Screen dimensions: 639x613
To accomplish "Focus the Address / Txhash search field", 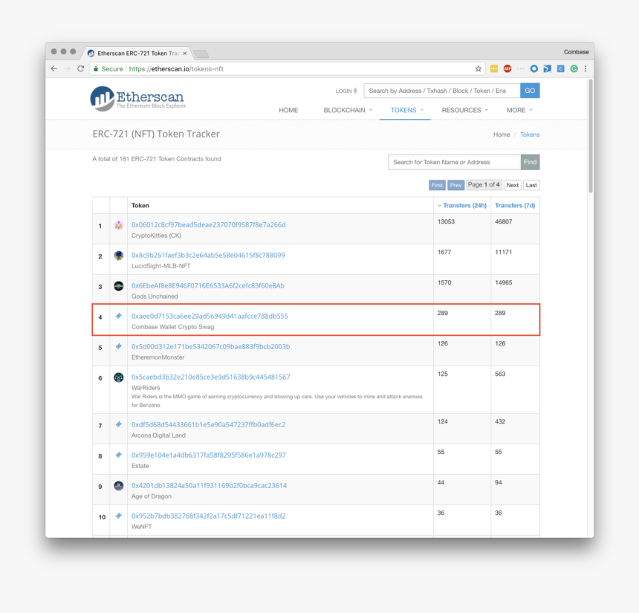I will coord(442,91).
